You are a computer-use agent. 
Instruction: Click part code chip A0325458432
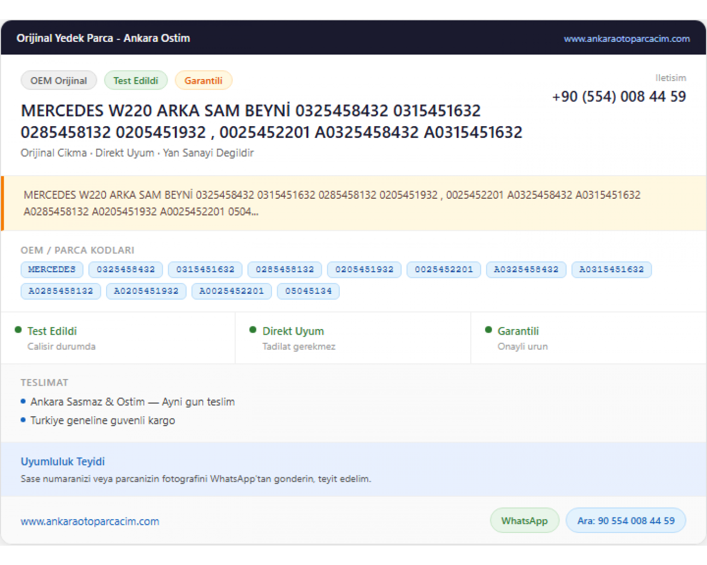point(526,269)
